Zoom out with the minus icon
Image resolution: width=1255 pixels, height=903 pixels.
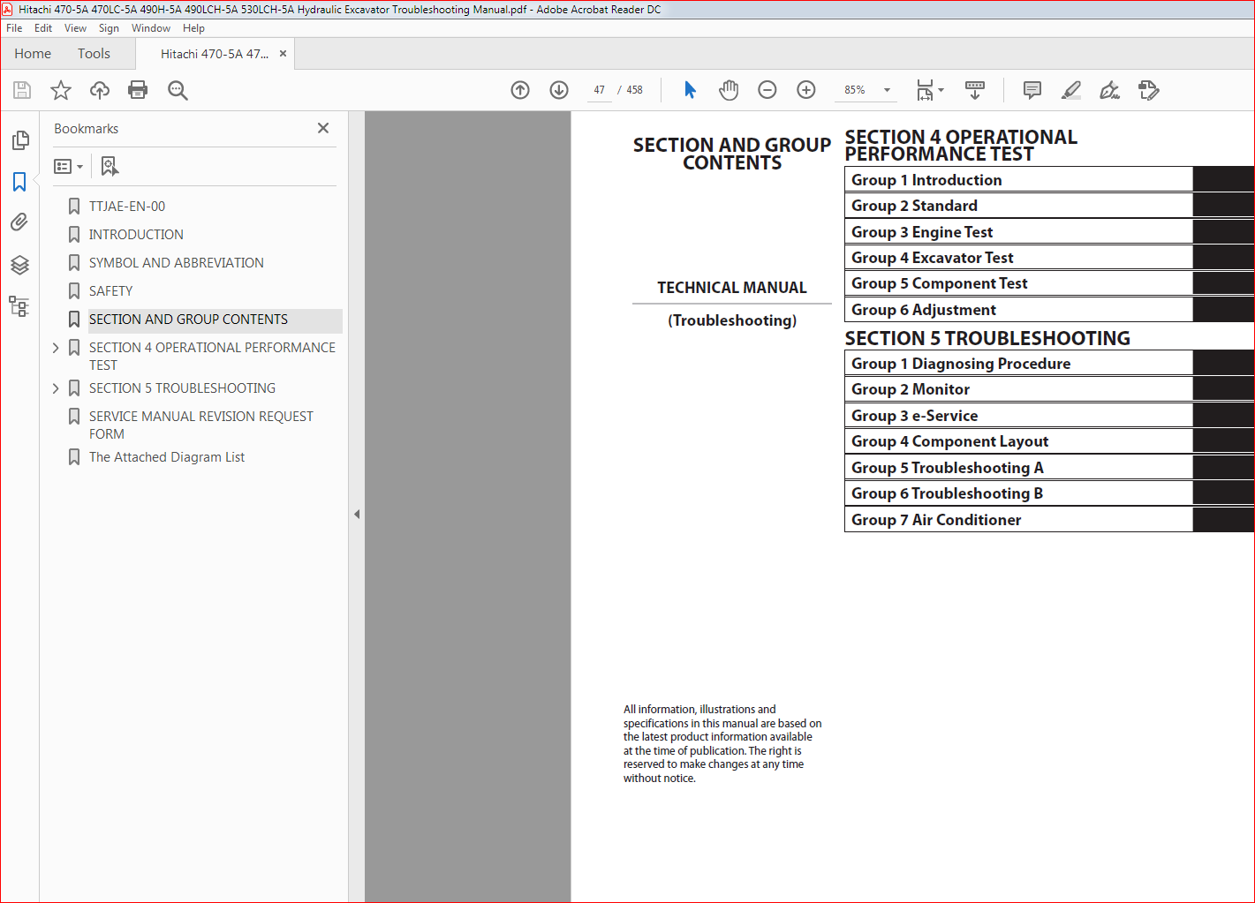[x=767, y=90]
